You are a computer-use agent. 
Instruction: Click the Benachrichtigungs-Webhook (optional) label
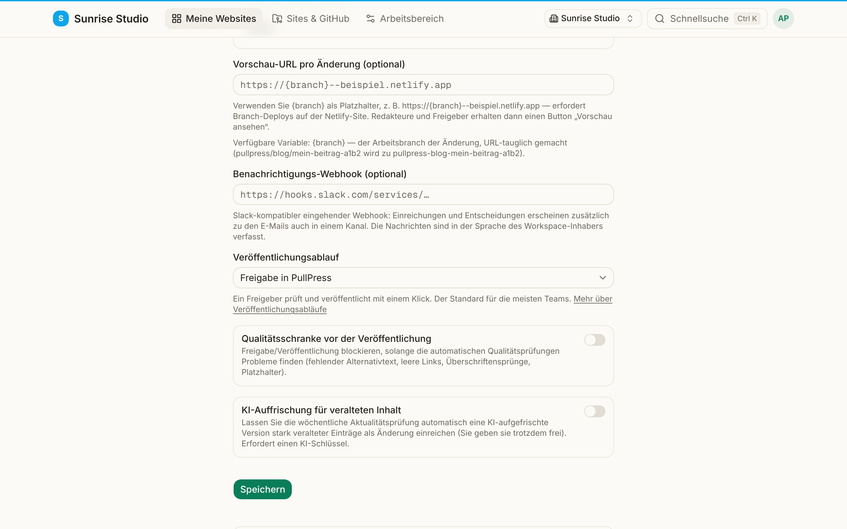pyautogui.click(x=320, y=174)
